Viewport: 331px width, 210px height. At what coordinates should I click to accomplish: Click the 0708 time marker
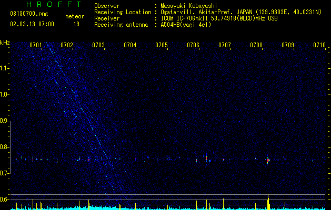tap(256, 45)
